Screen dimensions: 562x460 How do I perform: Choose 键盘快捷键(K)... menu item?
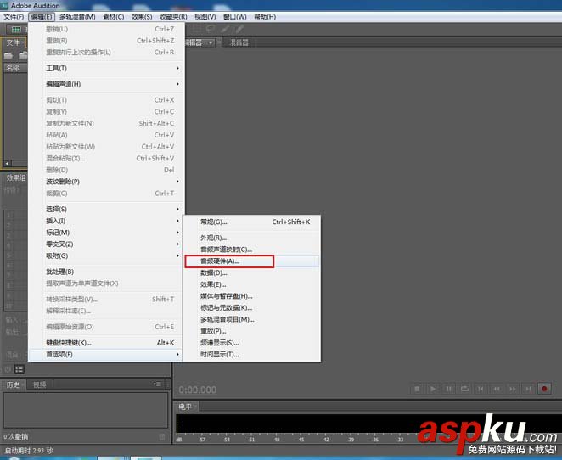pos(106,343)
